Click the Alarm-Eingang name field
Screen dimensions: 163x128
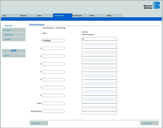tap(53, 111)
